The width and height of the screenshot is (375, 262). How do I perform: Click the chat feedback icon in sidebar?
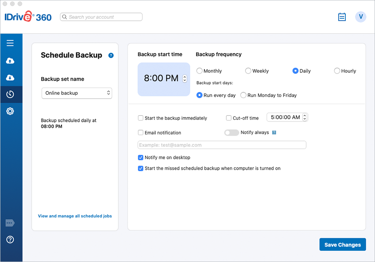click(x=10, y=223)
